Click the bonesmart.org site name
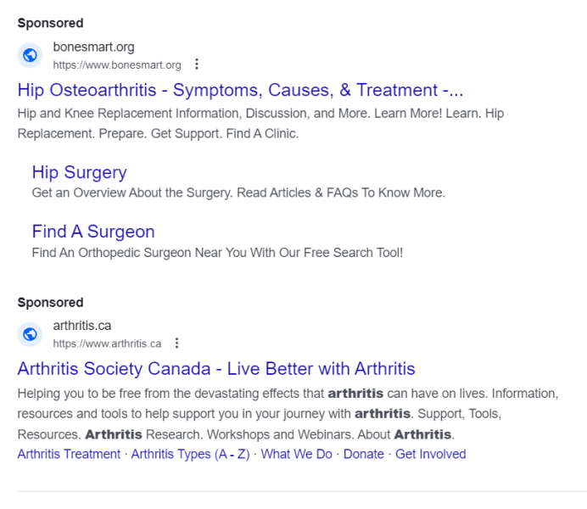 coord(93,48)
